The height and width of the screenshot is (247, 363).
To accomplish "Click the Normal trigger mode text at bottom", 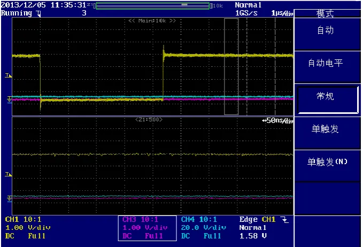I will (x=252, y=228).
